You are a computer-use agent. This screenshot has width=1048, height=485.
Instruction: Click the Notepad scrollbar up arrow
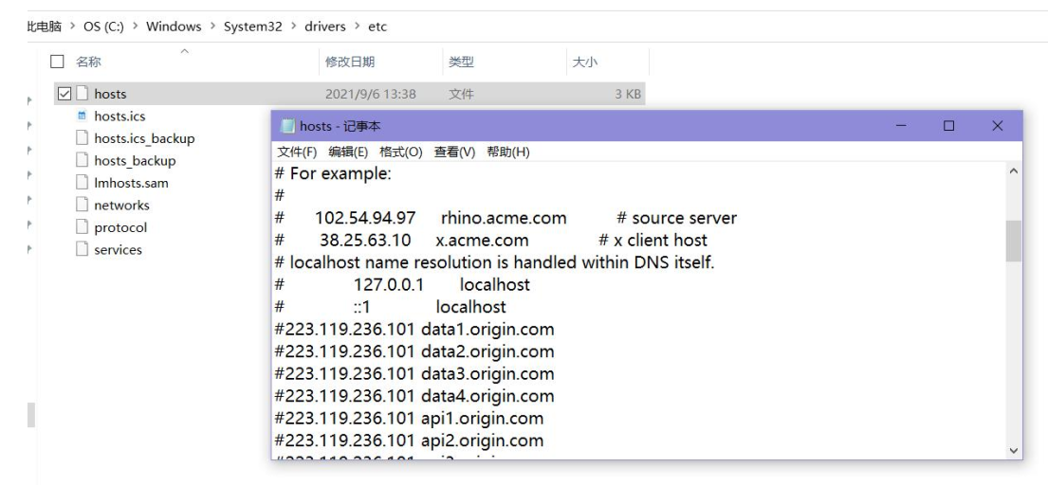coord(1013,171)
